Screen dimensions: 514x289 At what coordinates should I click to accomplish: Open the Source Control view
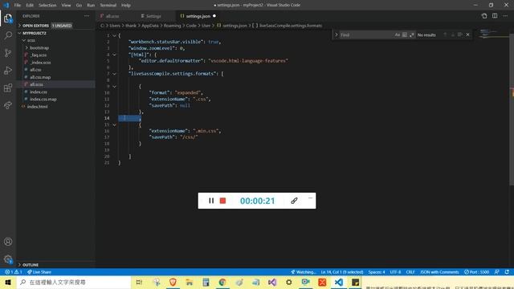[x=8, y=53]
